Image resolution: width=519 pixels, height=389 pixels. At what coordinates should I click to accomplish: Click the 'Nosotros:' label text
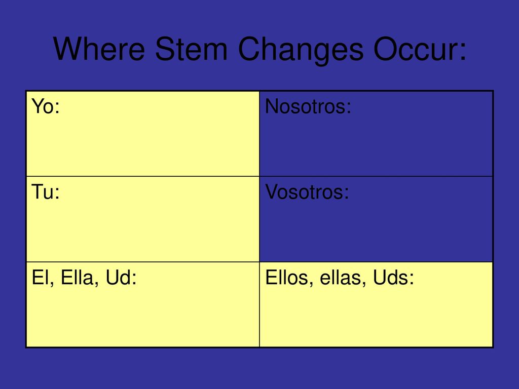[x=308, y=106]
